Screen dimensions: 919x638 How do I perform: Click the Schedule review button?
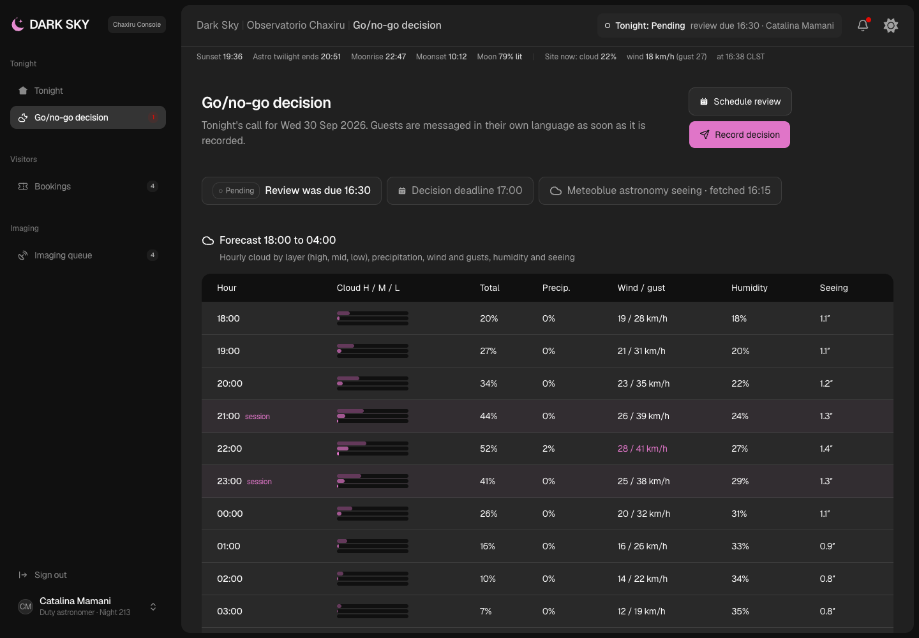(x=740, y=101)
